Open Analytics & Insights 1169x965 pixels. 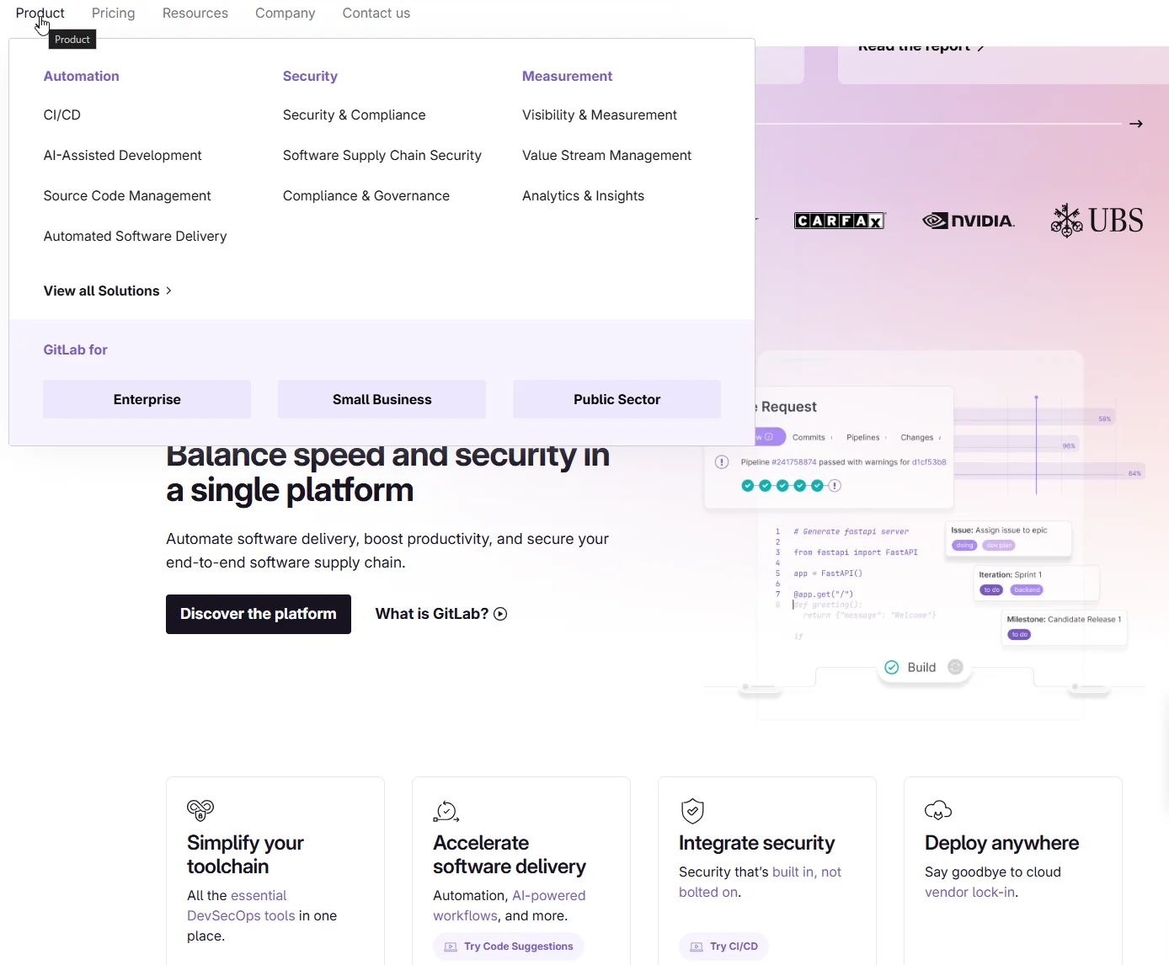pyautogui.click(x=583, y=195)
